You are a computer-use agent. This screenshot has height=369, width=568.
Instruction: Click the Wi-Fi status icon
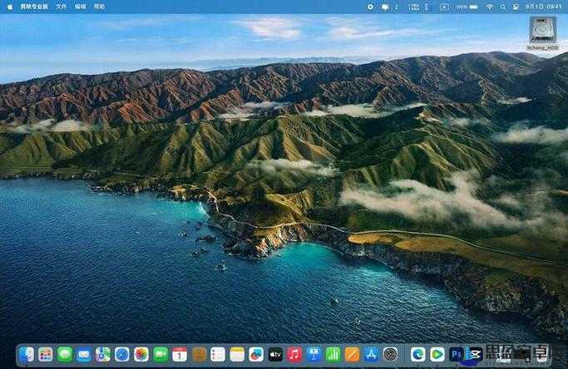(x=489, y=7)
